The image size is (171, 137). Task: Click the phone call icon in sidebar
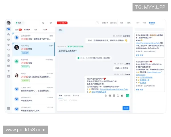(9, 50)
